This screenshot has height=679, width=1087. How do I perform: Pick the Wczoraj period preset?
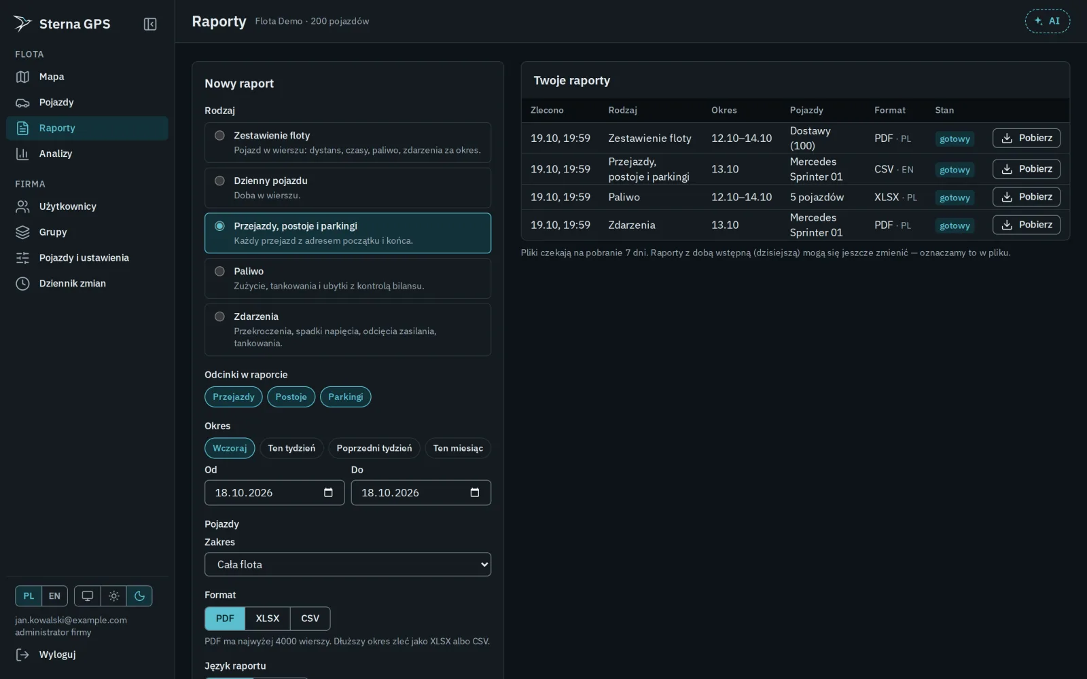click(230, 448)
